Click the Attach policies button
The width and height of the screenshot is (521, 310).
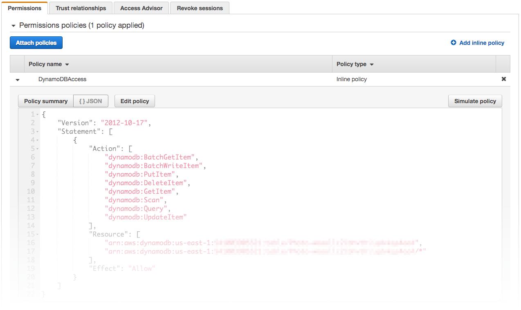(36, 43)
